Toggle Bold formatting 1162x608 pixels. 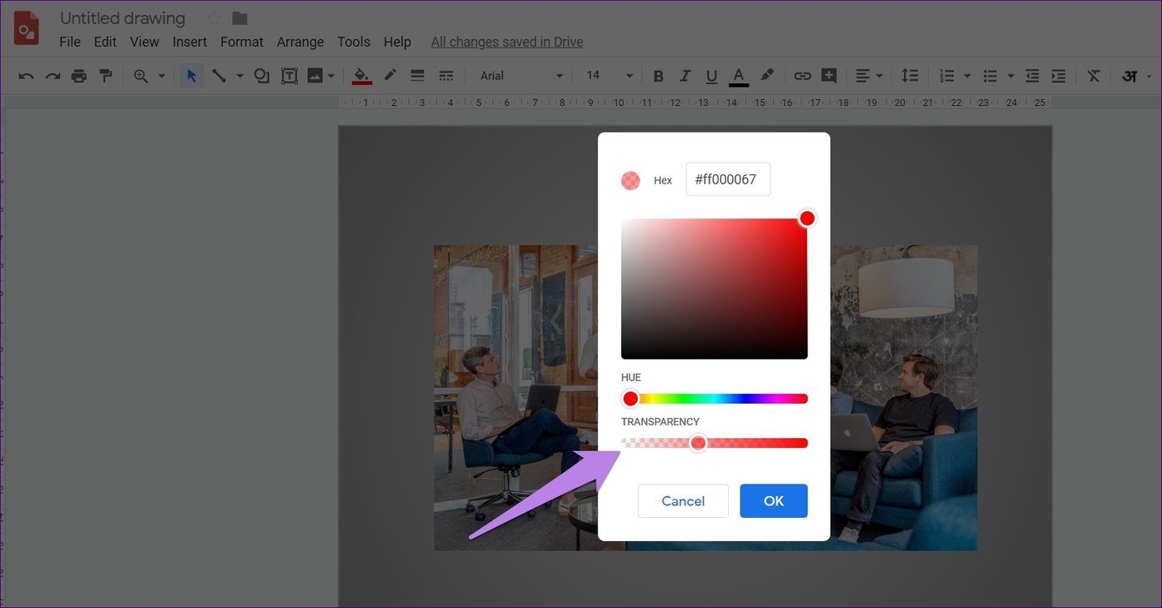pos(658,76)
